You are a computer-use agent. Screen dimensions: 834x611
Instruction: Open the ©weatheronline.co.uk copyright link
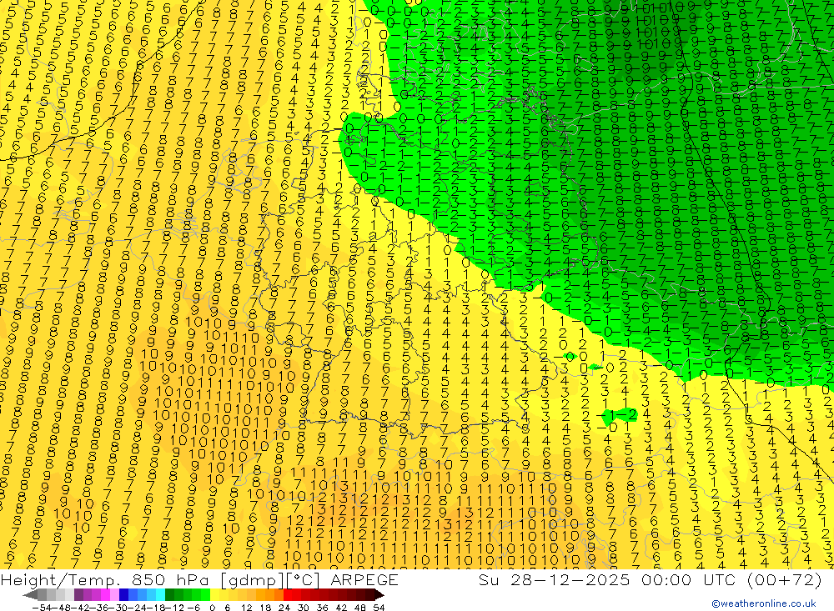click(x=764, y=603)
